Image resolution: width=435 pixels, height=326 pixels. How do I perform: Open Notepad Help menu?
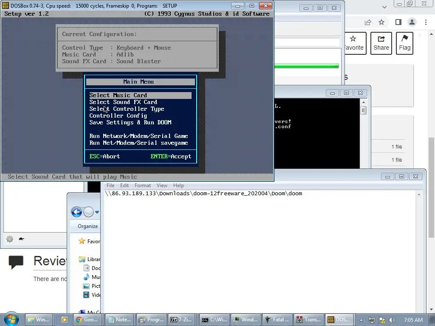tap(179, 185)
